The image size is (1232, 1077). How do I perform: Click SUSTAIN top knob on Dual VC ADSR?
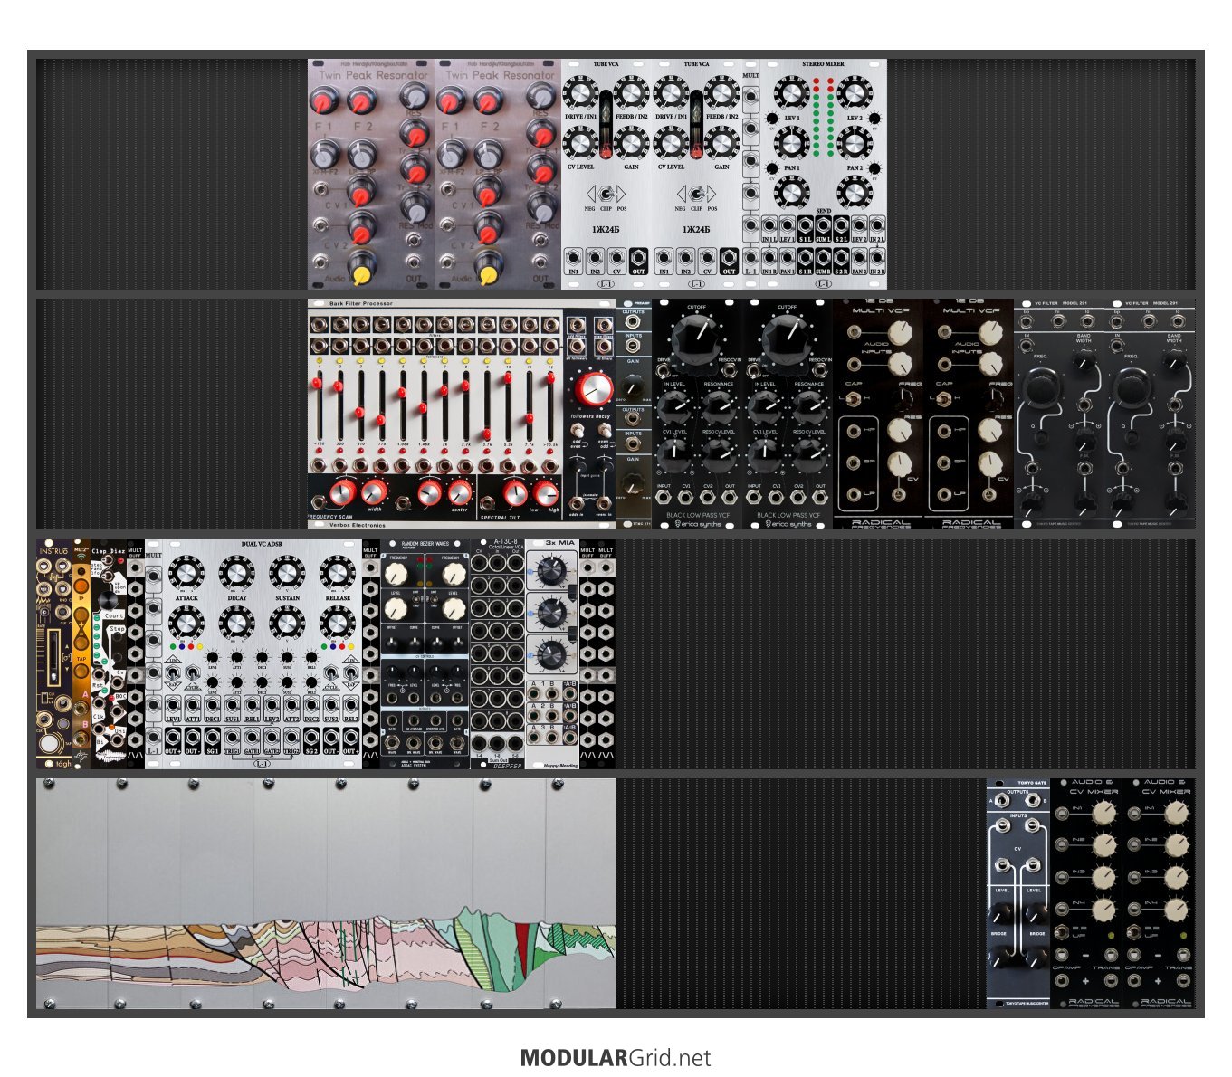[x=286, y=574]
